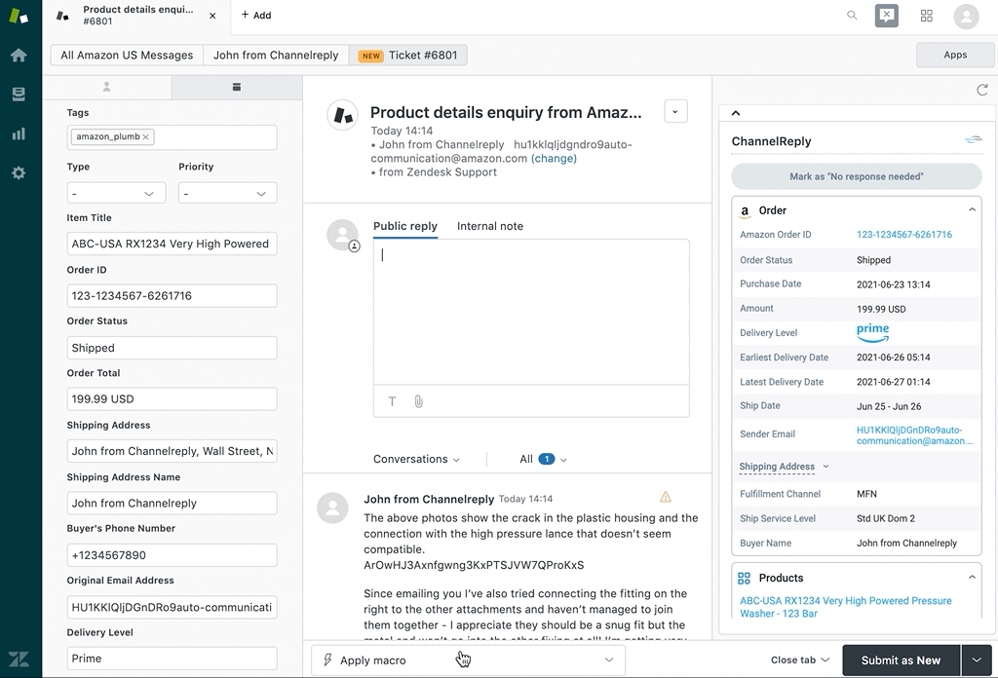The height and width of the screenshot is (678, 998).
Task: Click the ChannelReply logo icon
Action: click(974, 140)
